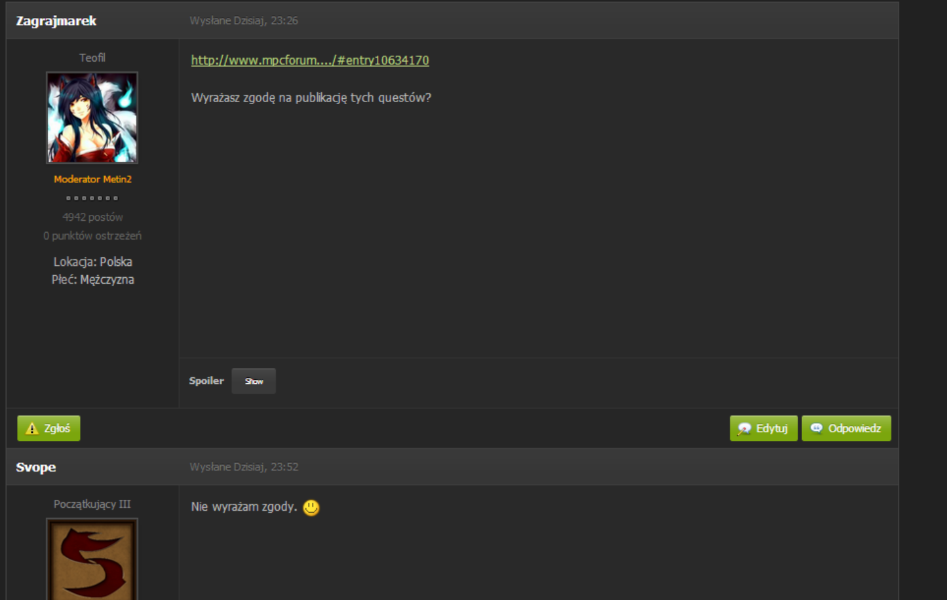Click the rank pips under Moderator Metin2
Image resolution: width=947 pixels, height=600 pixels.
92,198
